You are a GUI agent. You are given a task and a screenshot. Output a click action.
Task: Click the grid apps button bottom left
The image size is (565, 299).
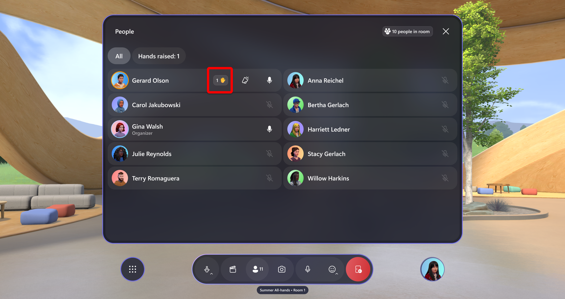(x=133, y=269)
